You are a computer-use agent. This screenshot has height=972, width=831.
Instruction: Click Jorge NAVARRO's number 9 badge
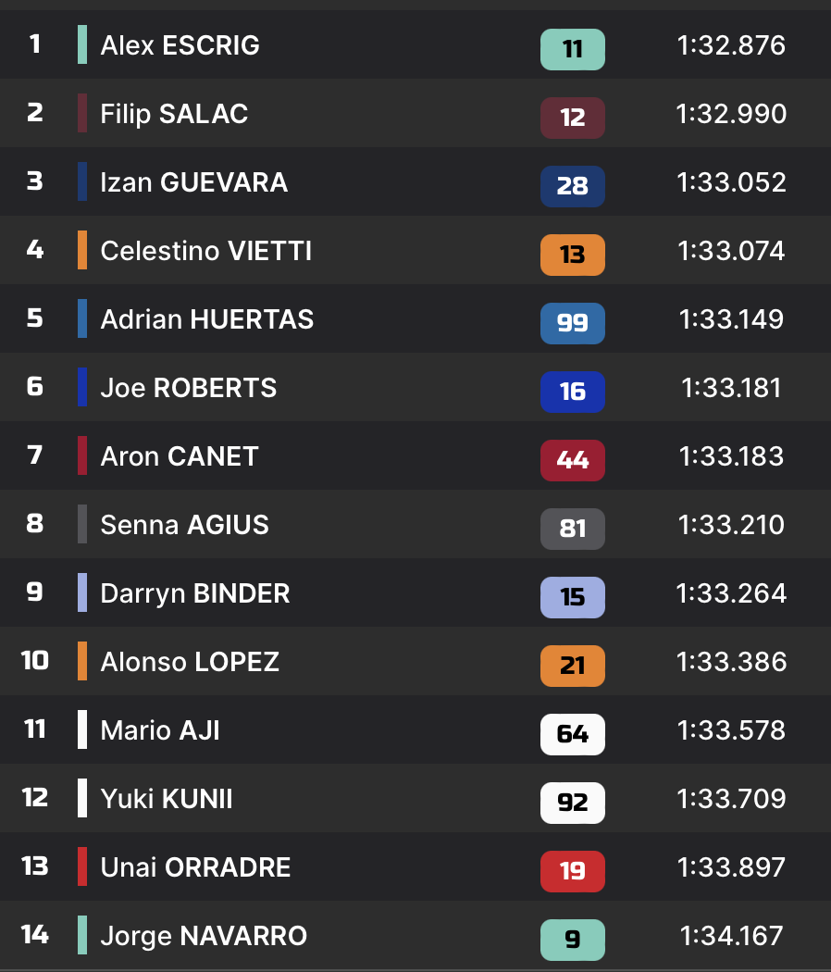572,940
